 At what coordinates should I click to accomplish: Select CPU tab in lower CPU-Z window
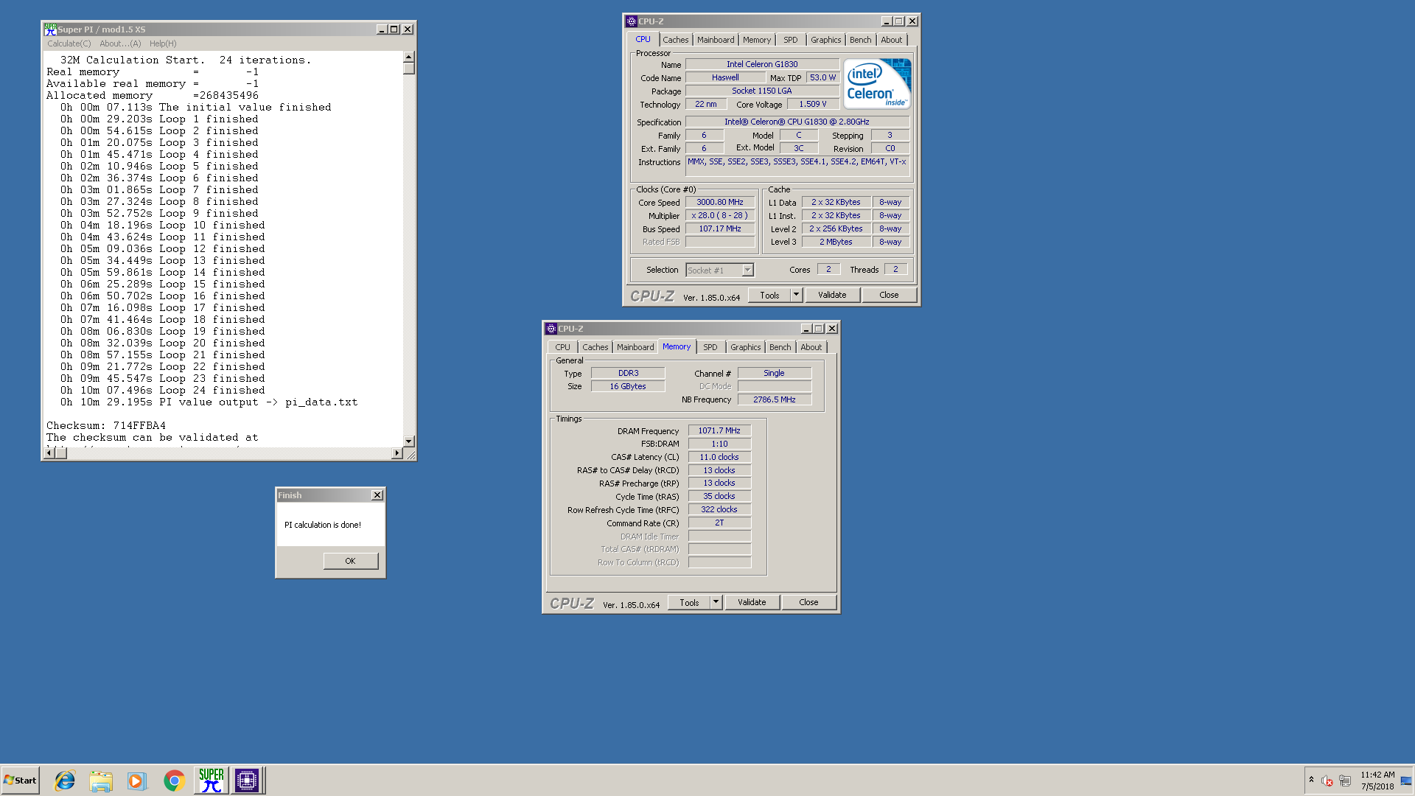click(x=562, y=347)
